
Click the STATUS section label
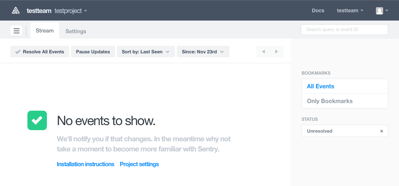pyautogui.click(x=310, y=119)
